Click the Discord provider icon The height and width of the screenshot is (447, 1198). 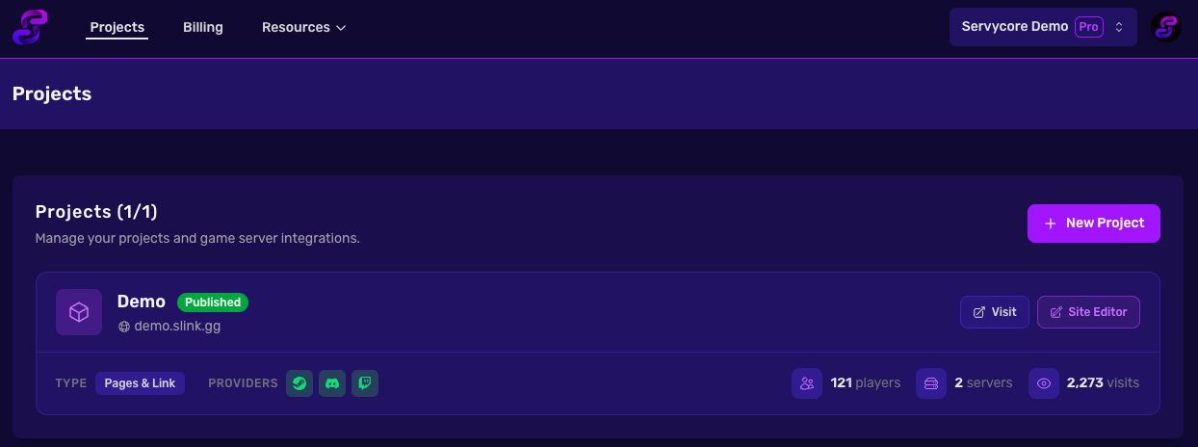point(332,383)
